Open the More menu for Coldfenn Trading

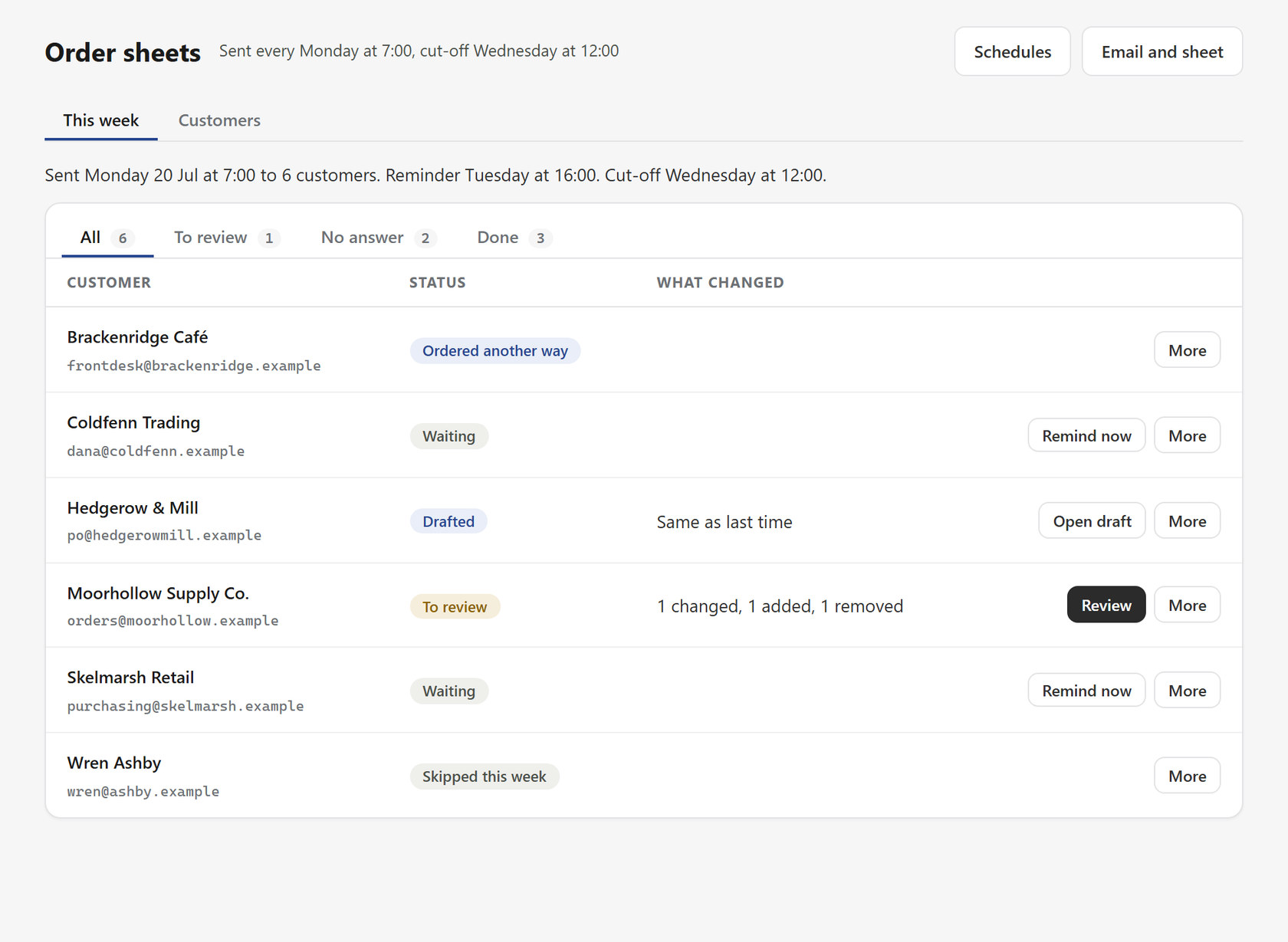[x=1187, y=435]
